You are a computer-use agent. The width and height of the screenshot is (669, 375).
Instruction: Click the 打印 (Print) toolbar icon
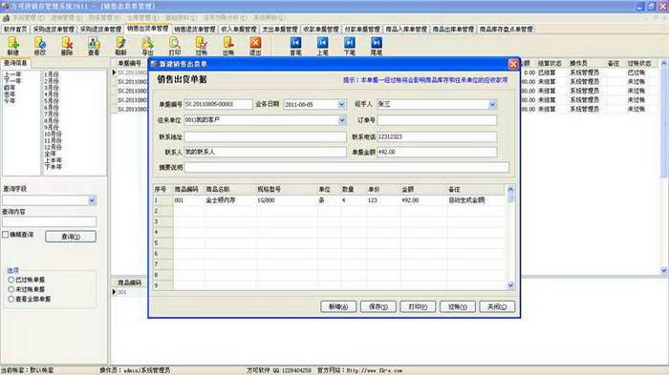[175, 46]
